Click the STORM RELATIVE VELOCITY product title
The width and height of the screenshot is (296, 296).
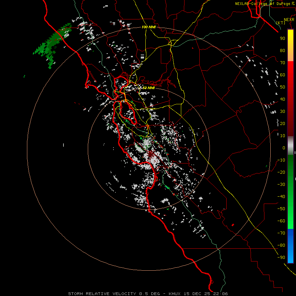pos(102,294)
